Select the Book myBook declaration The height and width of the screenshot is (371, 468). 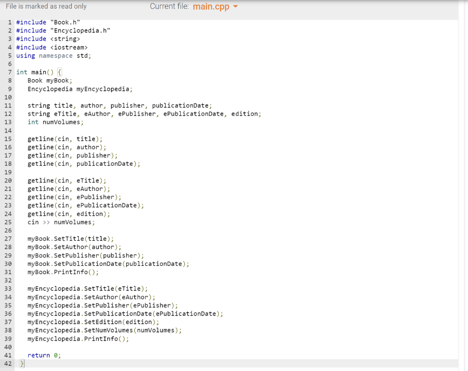click(x=50, y=80)
